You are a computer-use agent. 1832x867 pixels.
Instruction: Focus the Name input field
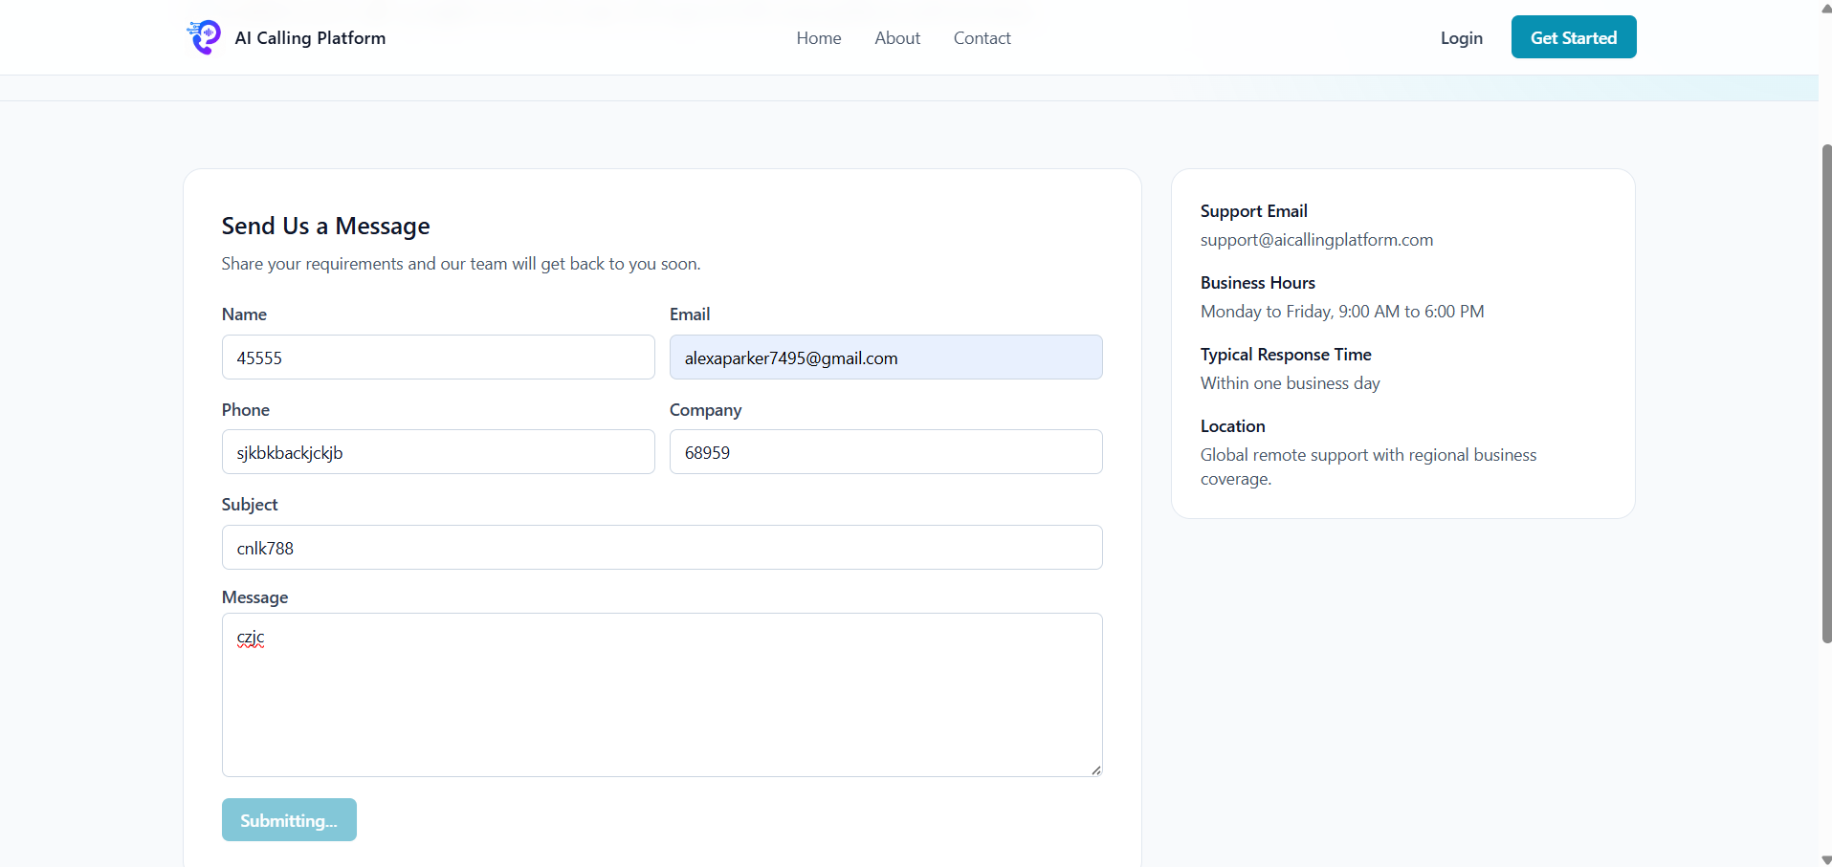click(x=438, y=358)
